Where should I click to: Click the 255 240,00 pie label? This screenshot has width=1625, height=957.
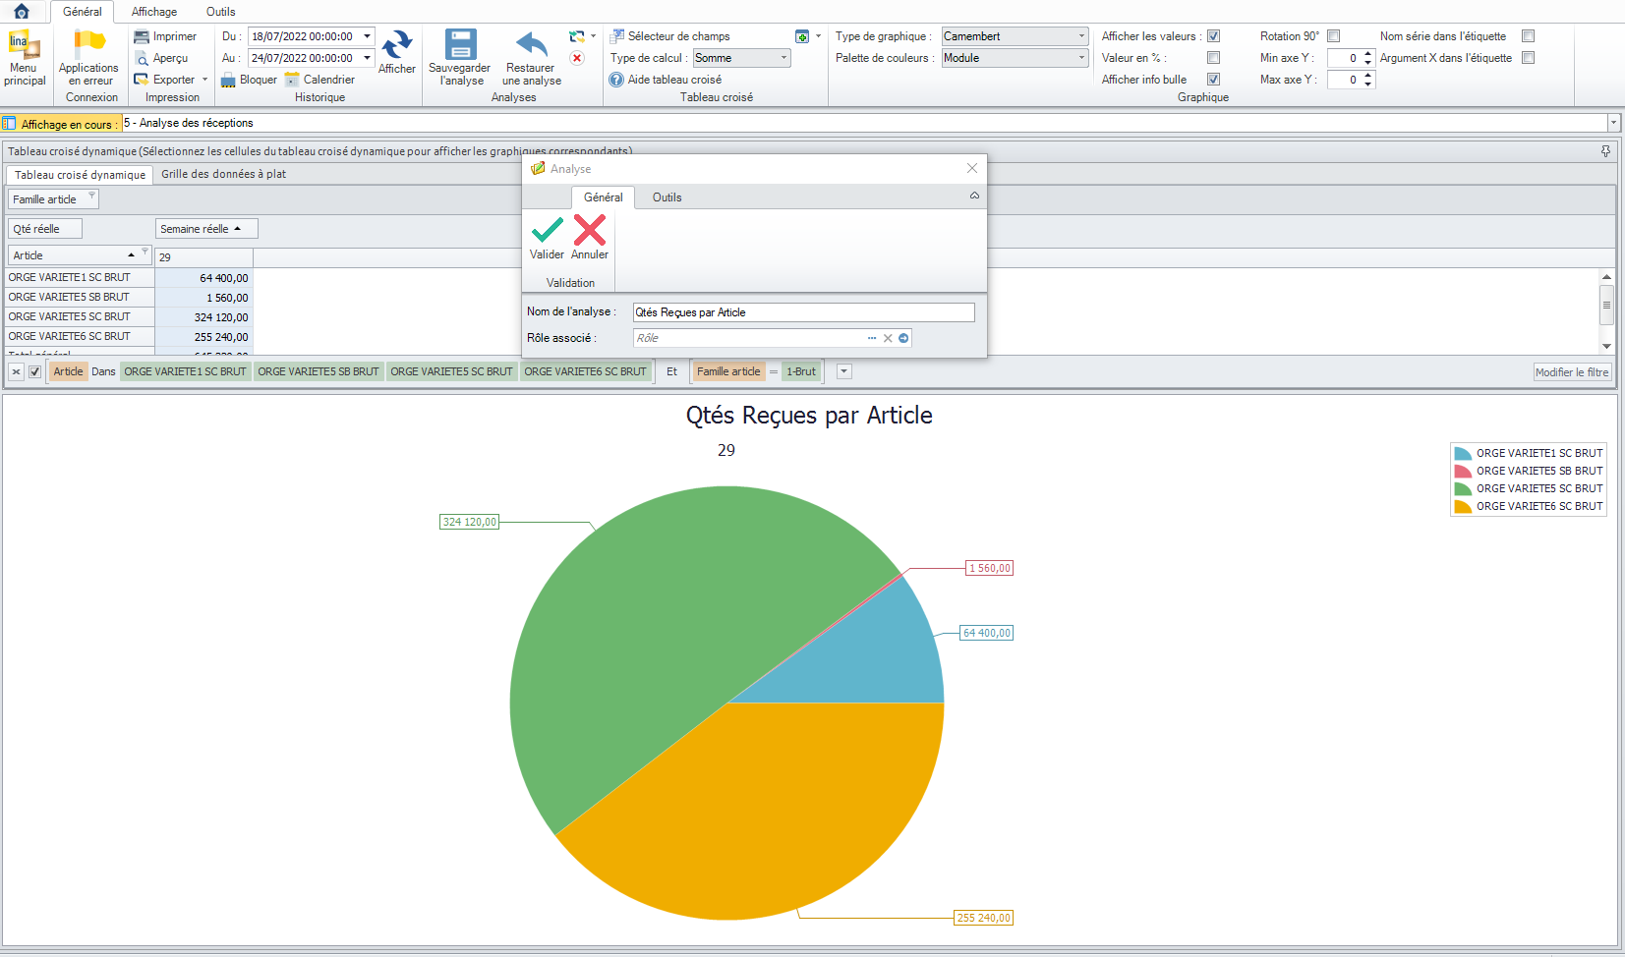coord(983,918)
